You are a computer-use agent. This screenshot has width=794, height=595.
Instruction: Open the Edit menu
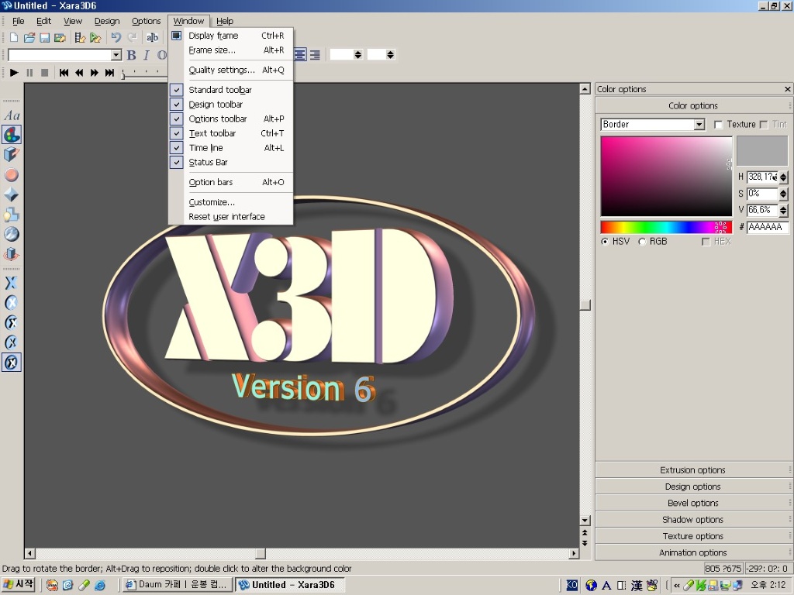pos(43,21)
